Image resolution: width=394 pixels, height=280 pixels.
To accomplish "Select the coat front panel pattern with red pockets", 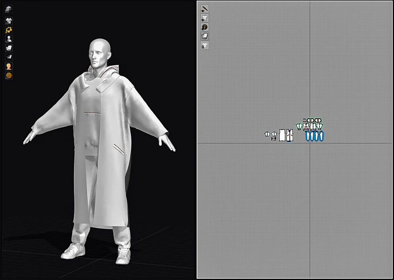I will coord(290,135).
